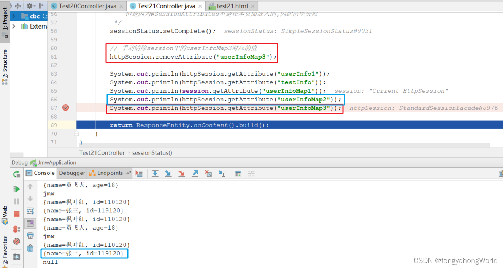Screen dimensions: 503x268
Task: Stop the debug session with red square icon
Action: [x=17, y=213]
